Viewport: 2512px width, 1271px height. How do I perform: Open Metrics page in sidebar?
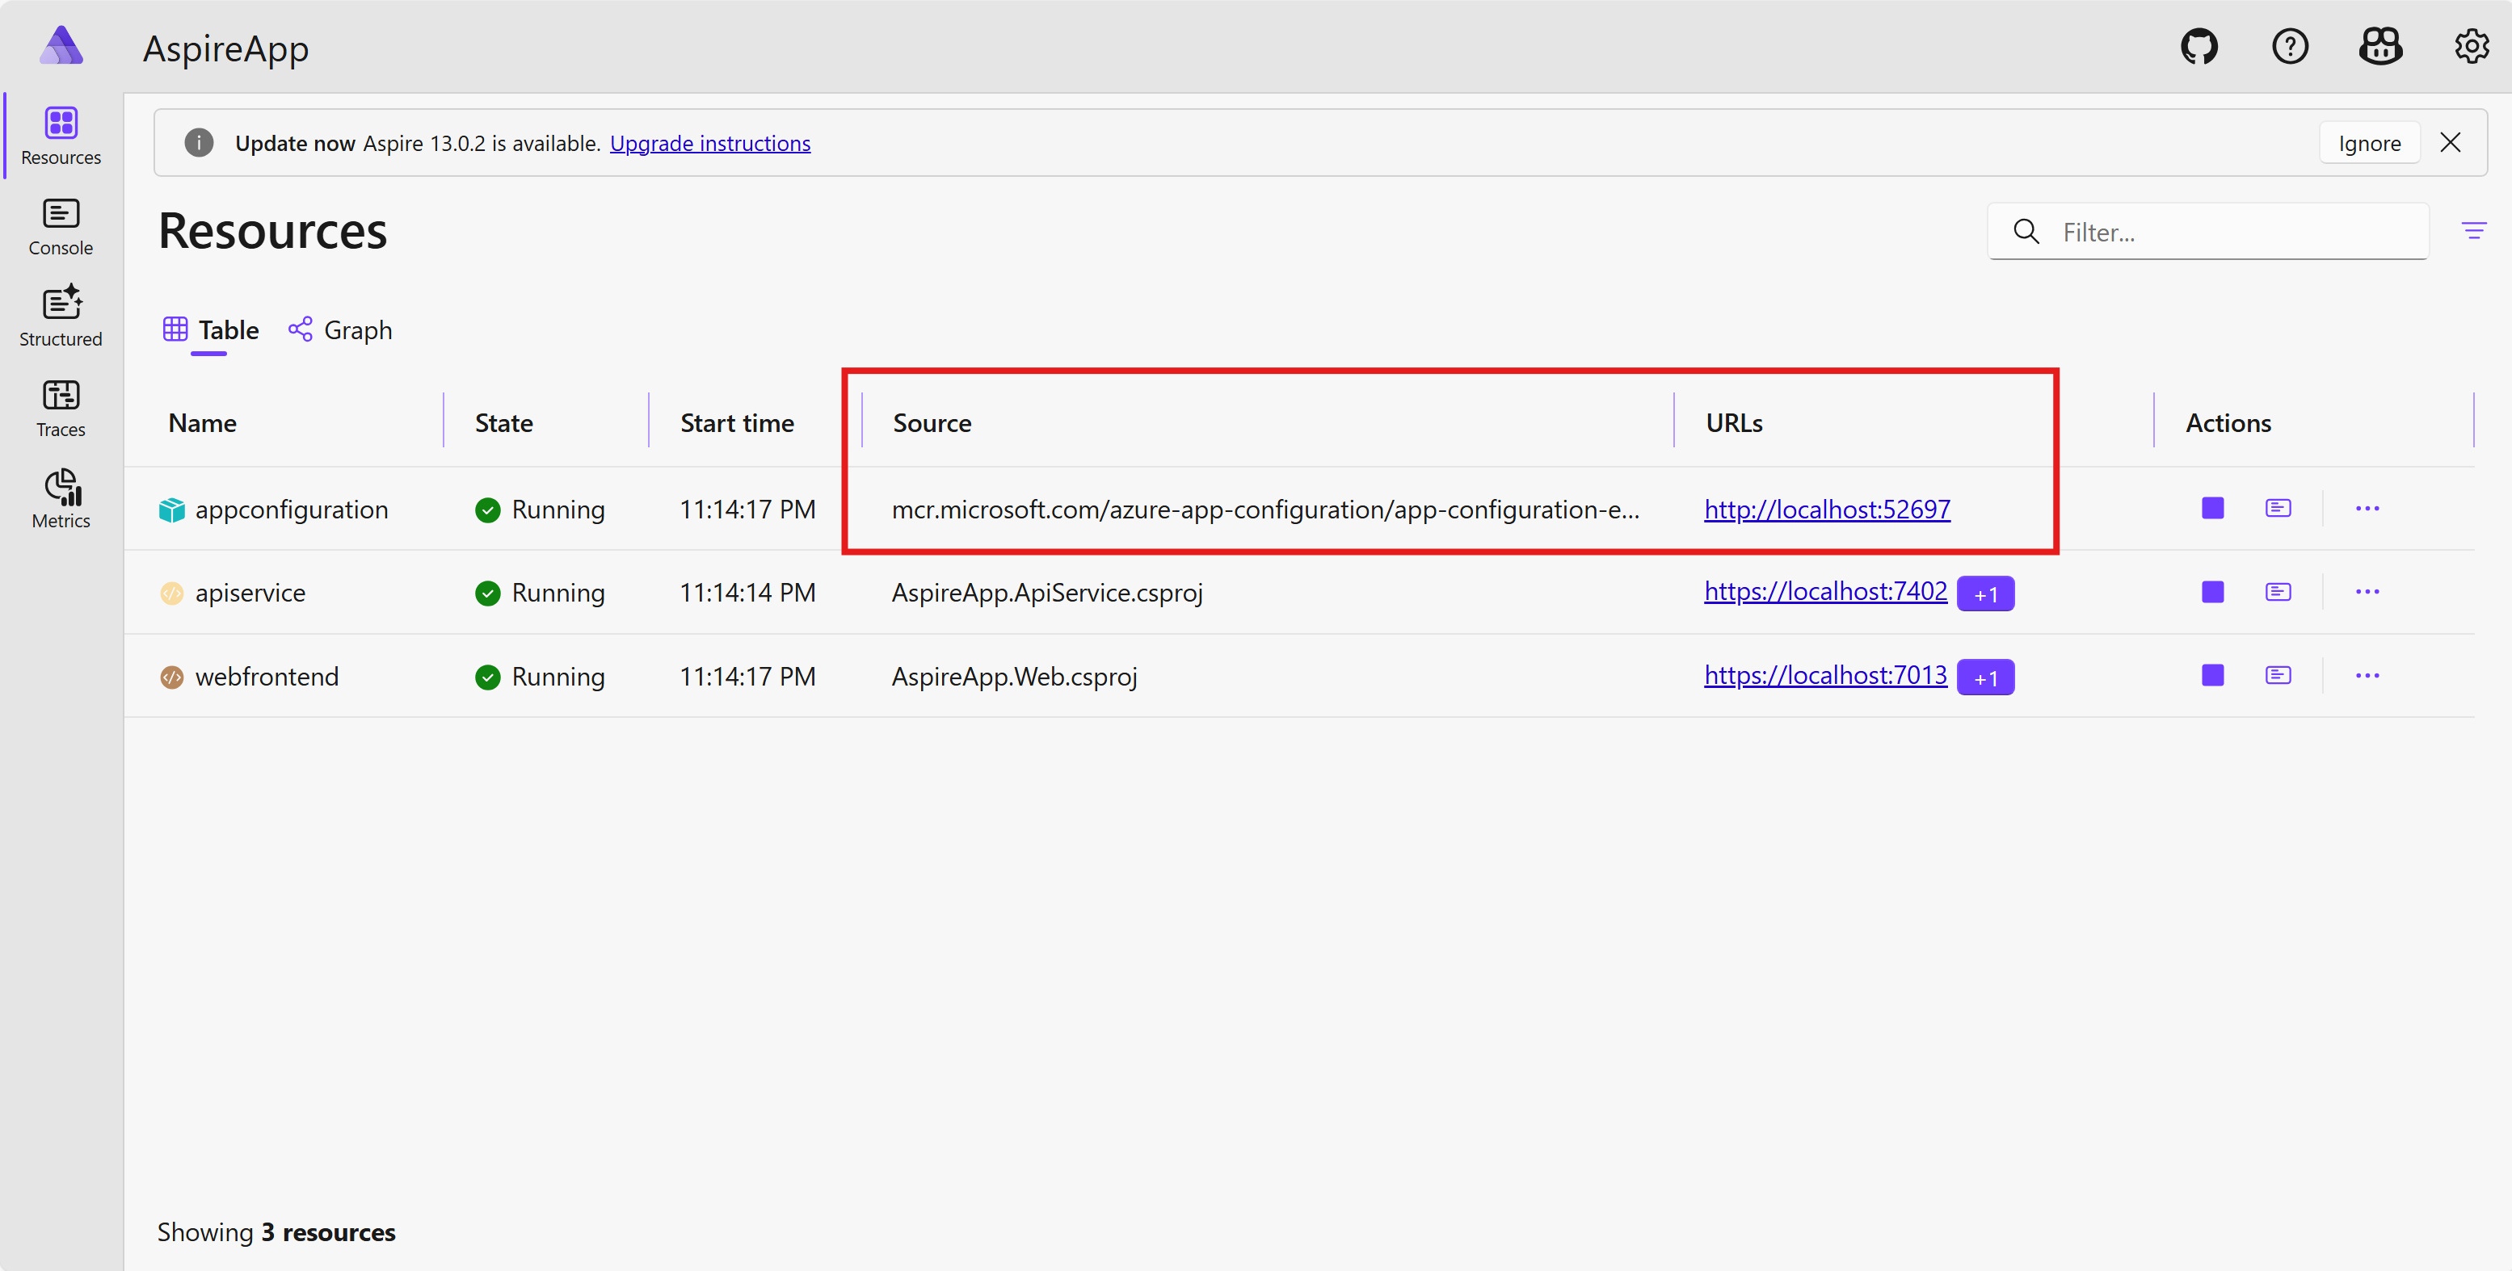61,499
